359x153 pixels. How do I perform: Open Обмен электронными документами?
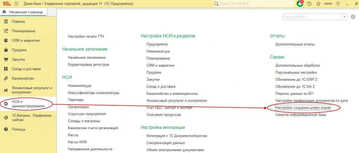click(175, 150)
